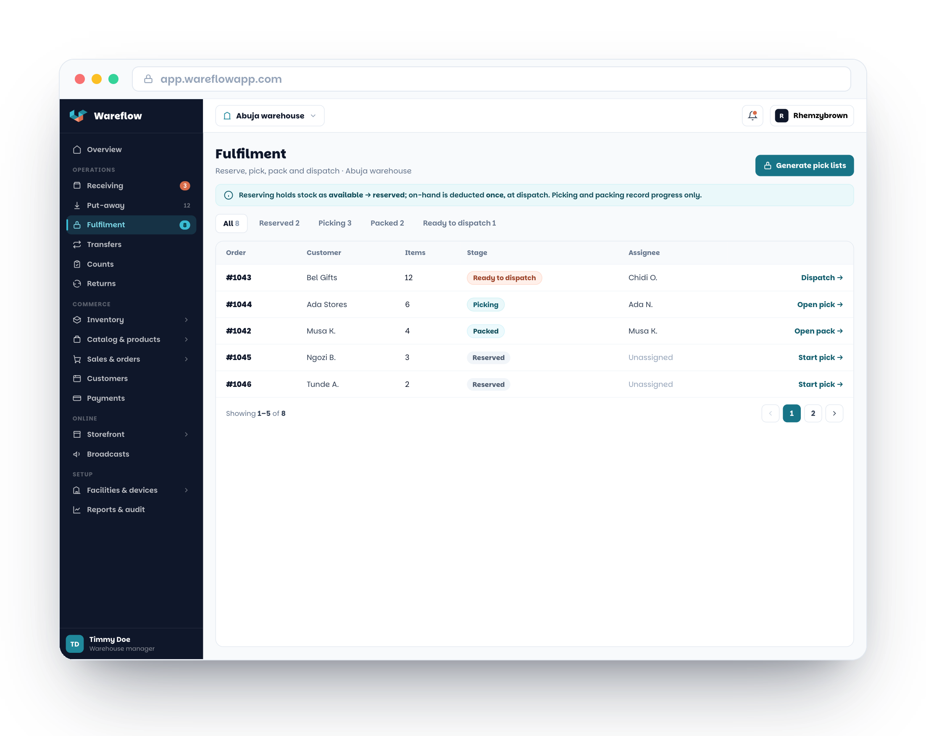
Task: Click the Ready to dispatch stage badge
Action: tap(504, 278)
